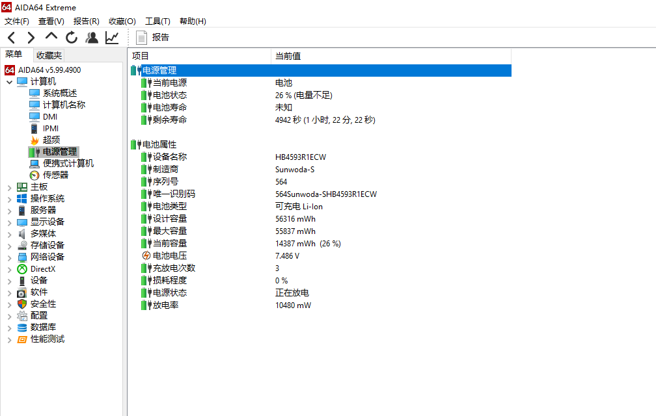Click the DirectX Xbox-style icon

click(21, 269)
